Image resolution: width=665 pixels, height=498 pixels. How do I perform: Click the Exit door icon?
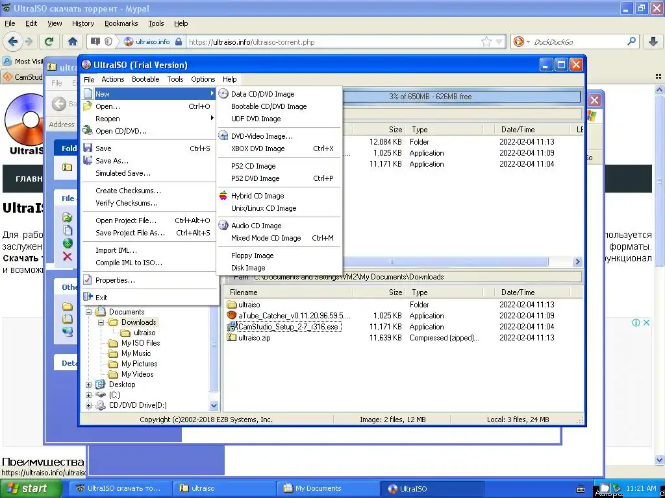pyautogui.click(x=88, y=297)
